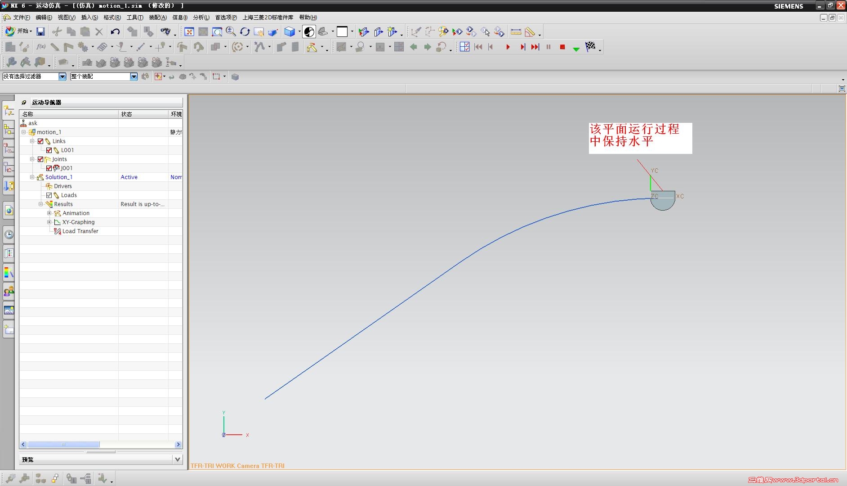
Task: Collapse the Links tree node
Action: point(32,141)
